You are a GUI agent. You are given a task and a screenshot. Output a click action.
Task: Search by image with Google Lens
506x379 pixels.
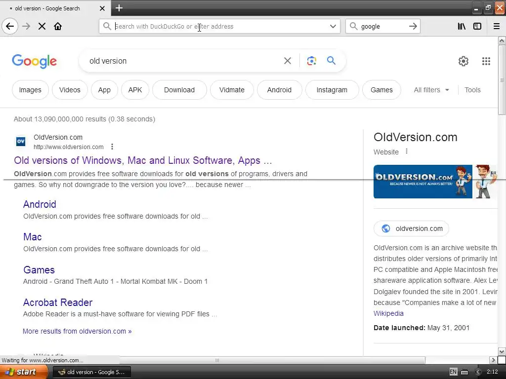[x=312, y=61]
